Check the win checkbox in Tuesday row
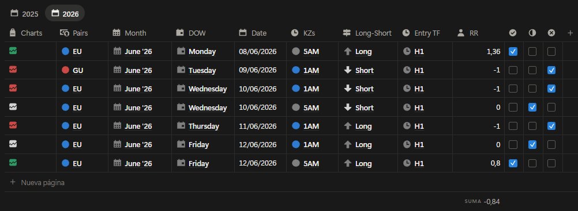 click(513, 70)
